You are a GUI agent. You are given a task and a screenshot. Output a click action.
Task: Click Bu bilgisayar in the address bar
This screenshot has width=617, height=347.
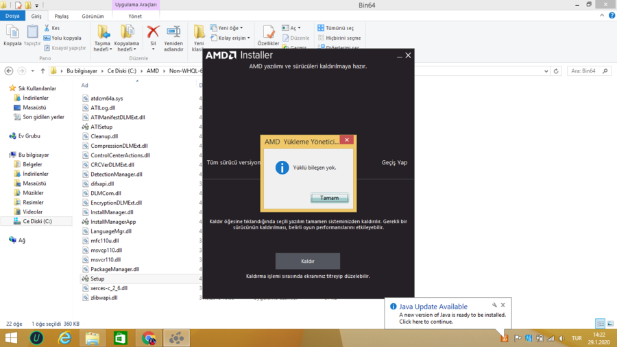pyautogui.click(x=82, y=71)
